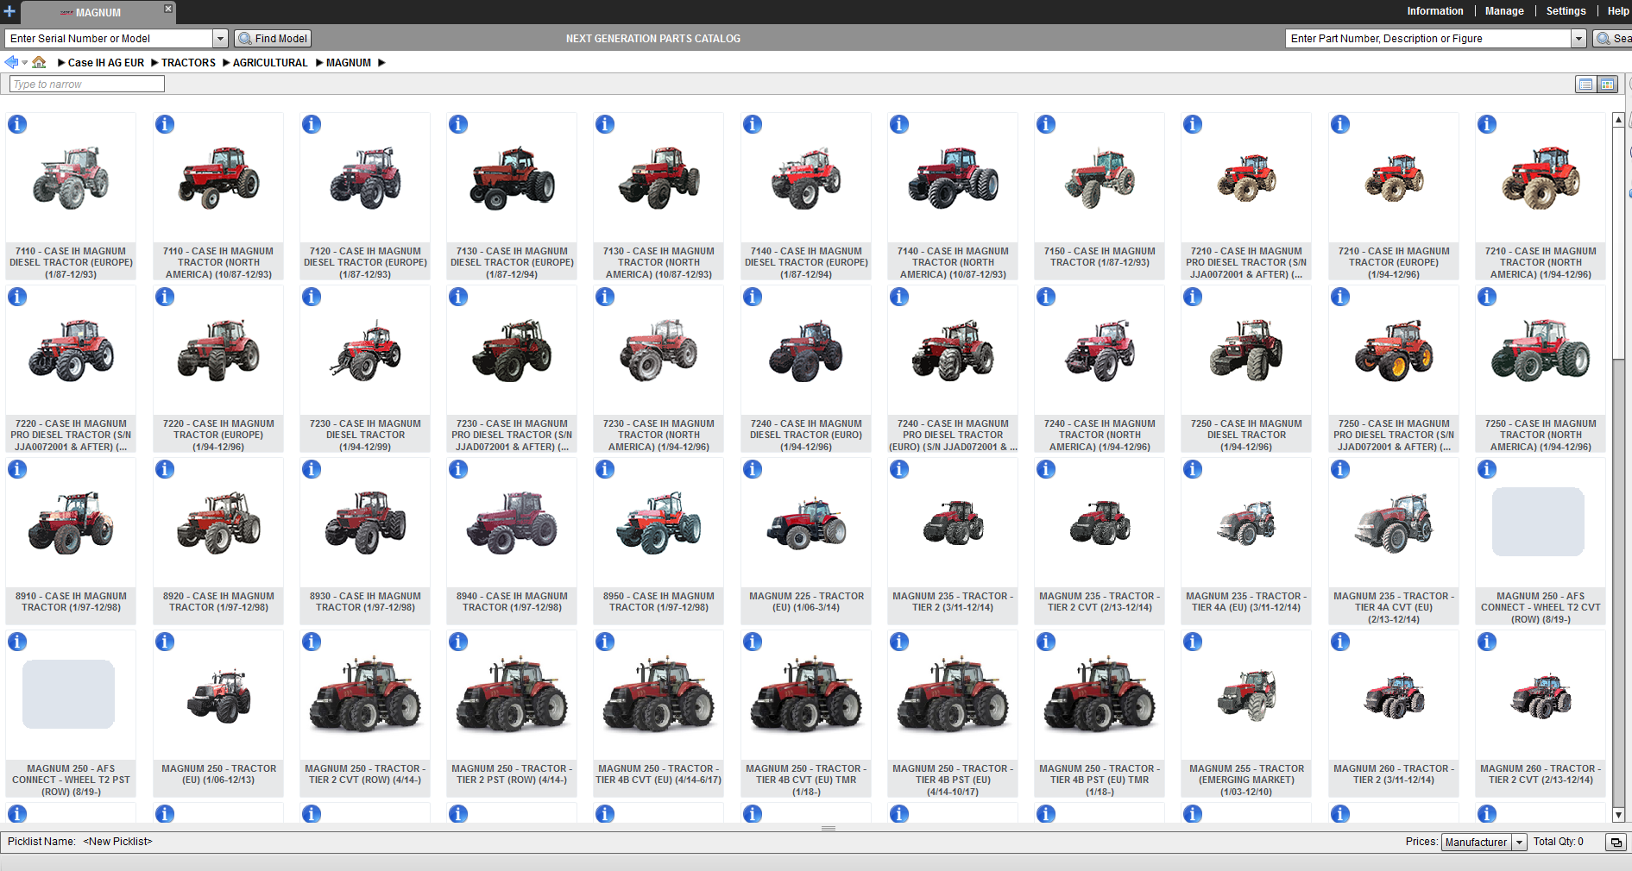1632x871 pixels.
Task: Go to the home icon in breadcrumb
Action: coord(39,62)
